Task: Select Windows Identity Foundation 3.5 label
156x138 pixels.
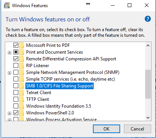Action: click(x=59, y=106)
